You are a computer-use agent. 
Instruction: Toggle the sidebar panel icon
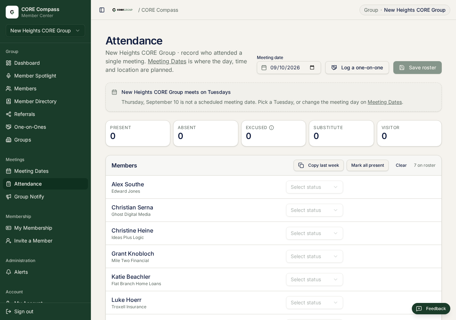(x=102, y=10)
